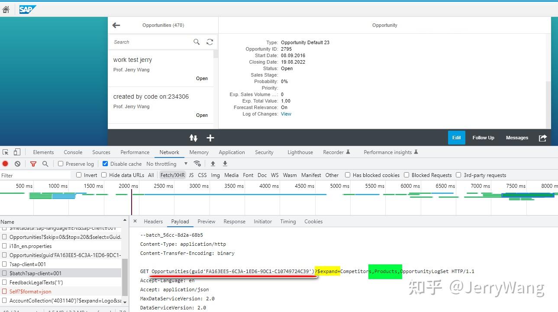Click the Edit button on the Opportunity
Screen dimensions: 558x312
(456, 138)
